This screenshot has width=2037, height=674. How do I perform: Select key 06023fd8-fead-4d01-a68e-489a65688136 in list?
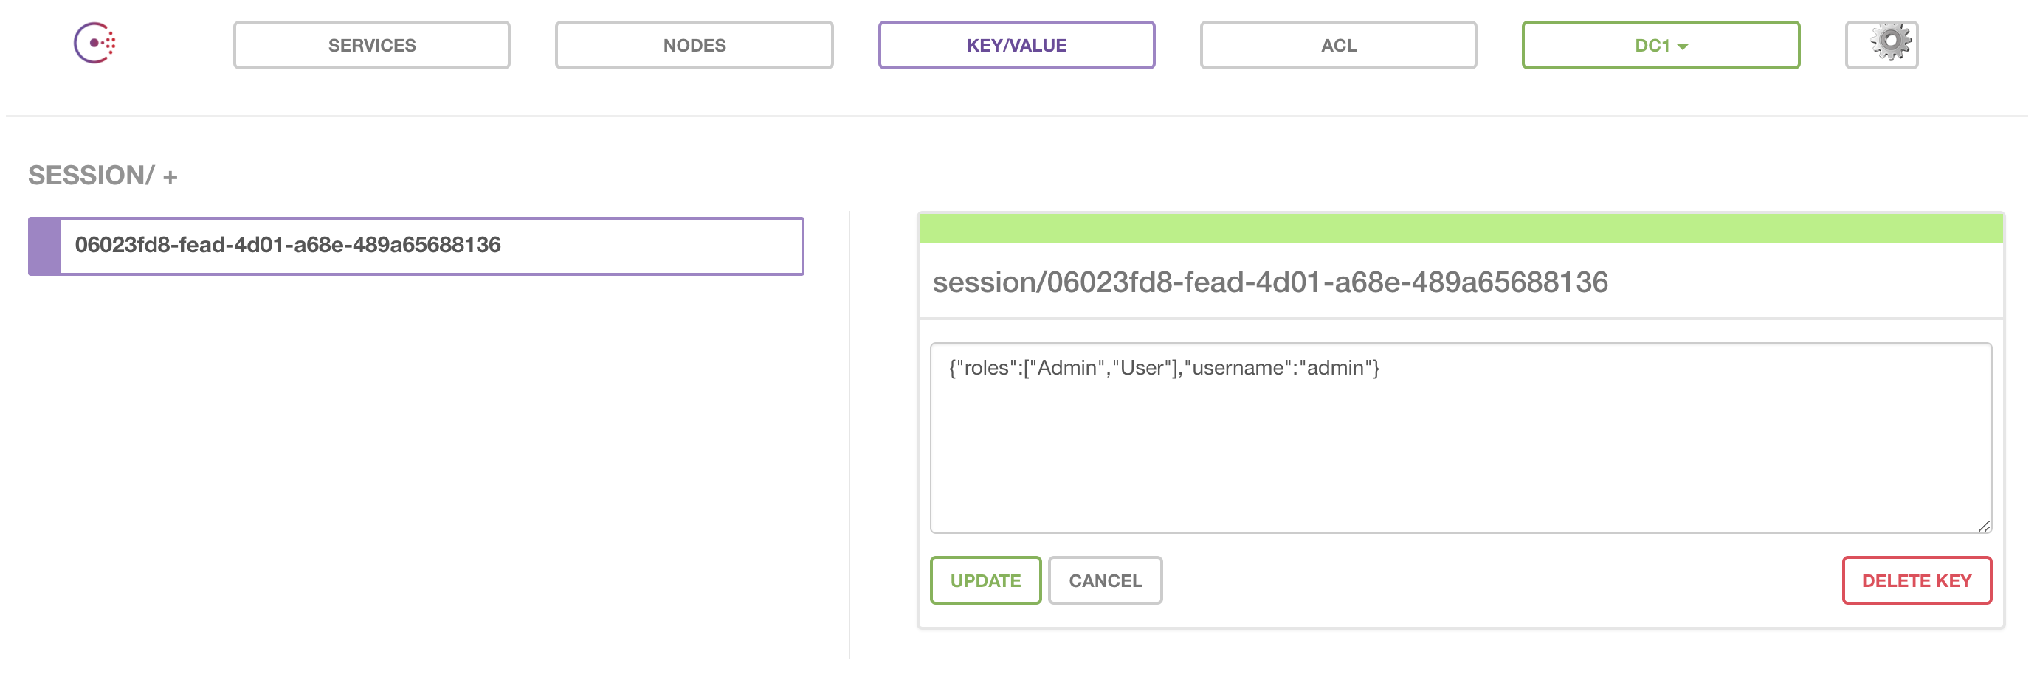[416, 246]
